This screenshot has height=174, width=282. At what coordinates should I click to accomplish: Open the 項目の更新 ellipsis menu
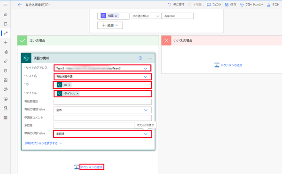(x=149, y=58)
